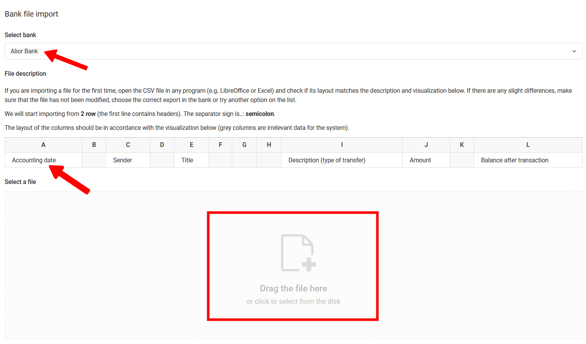
Task: Click column header L
Action: tap(528, 145)
